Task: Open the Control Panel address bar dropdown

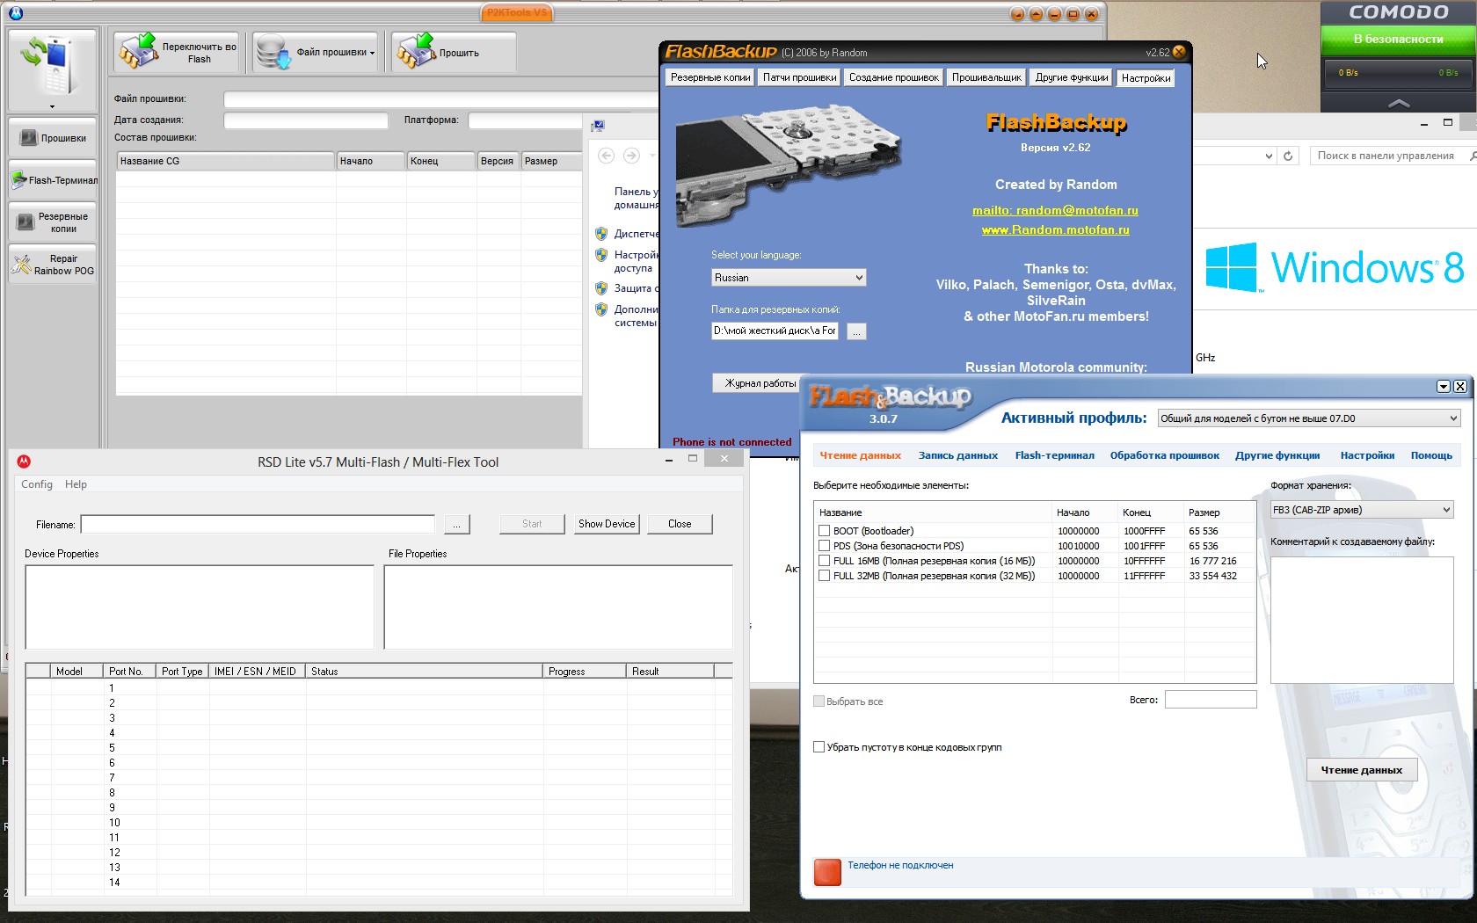Action: click(1269, 156)
